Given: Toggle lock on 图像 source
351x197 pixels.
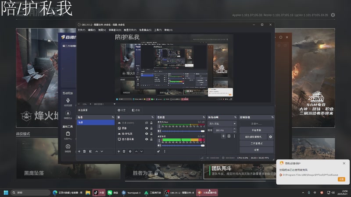Looking at the screenshot, I should point(151,128).
